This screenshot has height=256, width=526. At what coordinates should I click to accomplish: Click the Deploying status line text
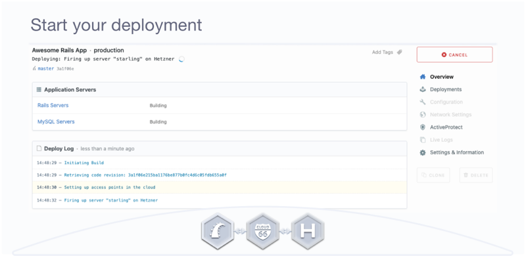[x=103, y=59]
